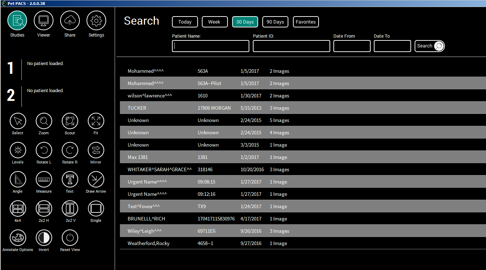Show Favorites studies
This screenshot has width=486, height=270.
(x=306, y=22)
